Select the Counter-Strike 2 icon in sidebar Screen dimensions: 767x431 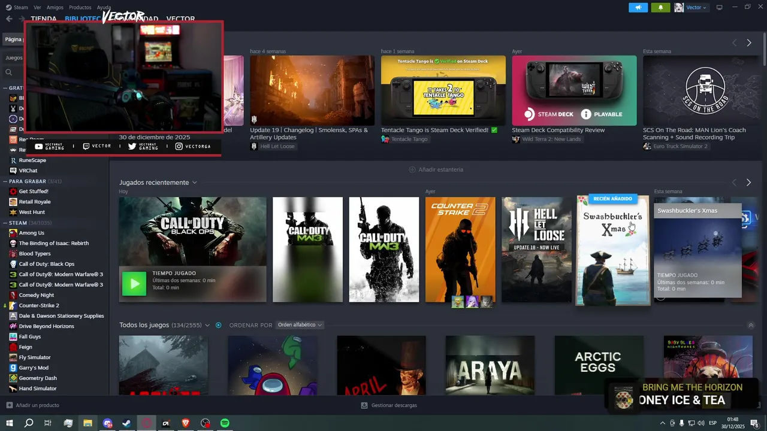13,305
